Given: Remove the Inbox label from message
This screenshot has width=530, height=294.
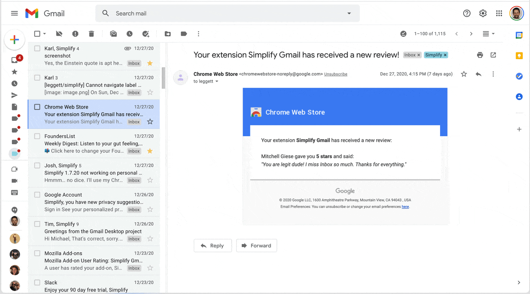Looking at the screenshot, I should 419,55.
